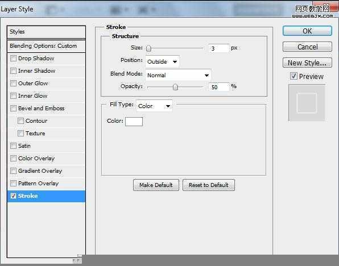Click the Opacity percent input field
The width and height of the screenshot is (339, 266).
click(219, 87)
